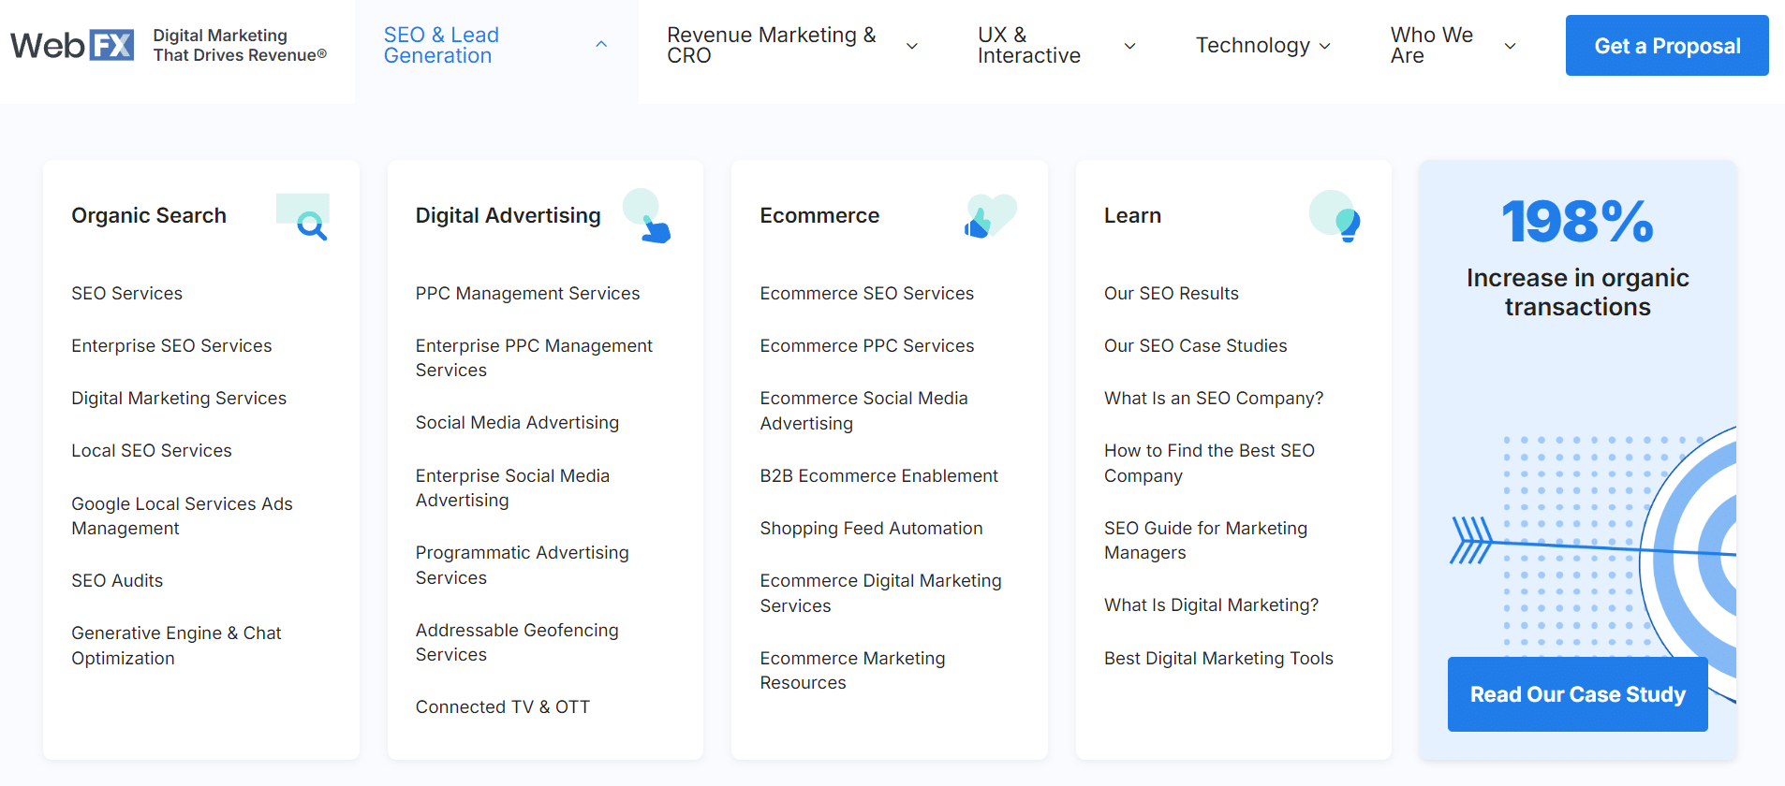Open SEO Guide for Marketing Managers

(x=1205, y=540)
